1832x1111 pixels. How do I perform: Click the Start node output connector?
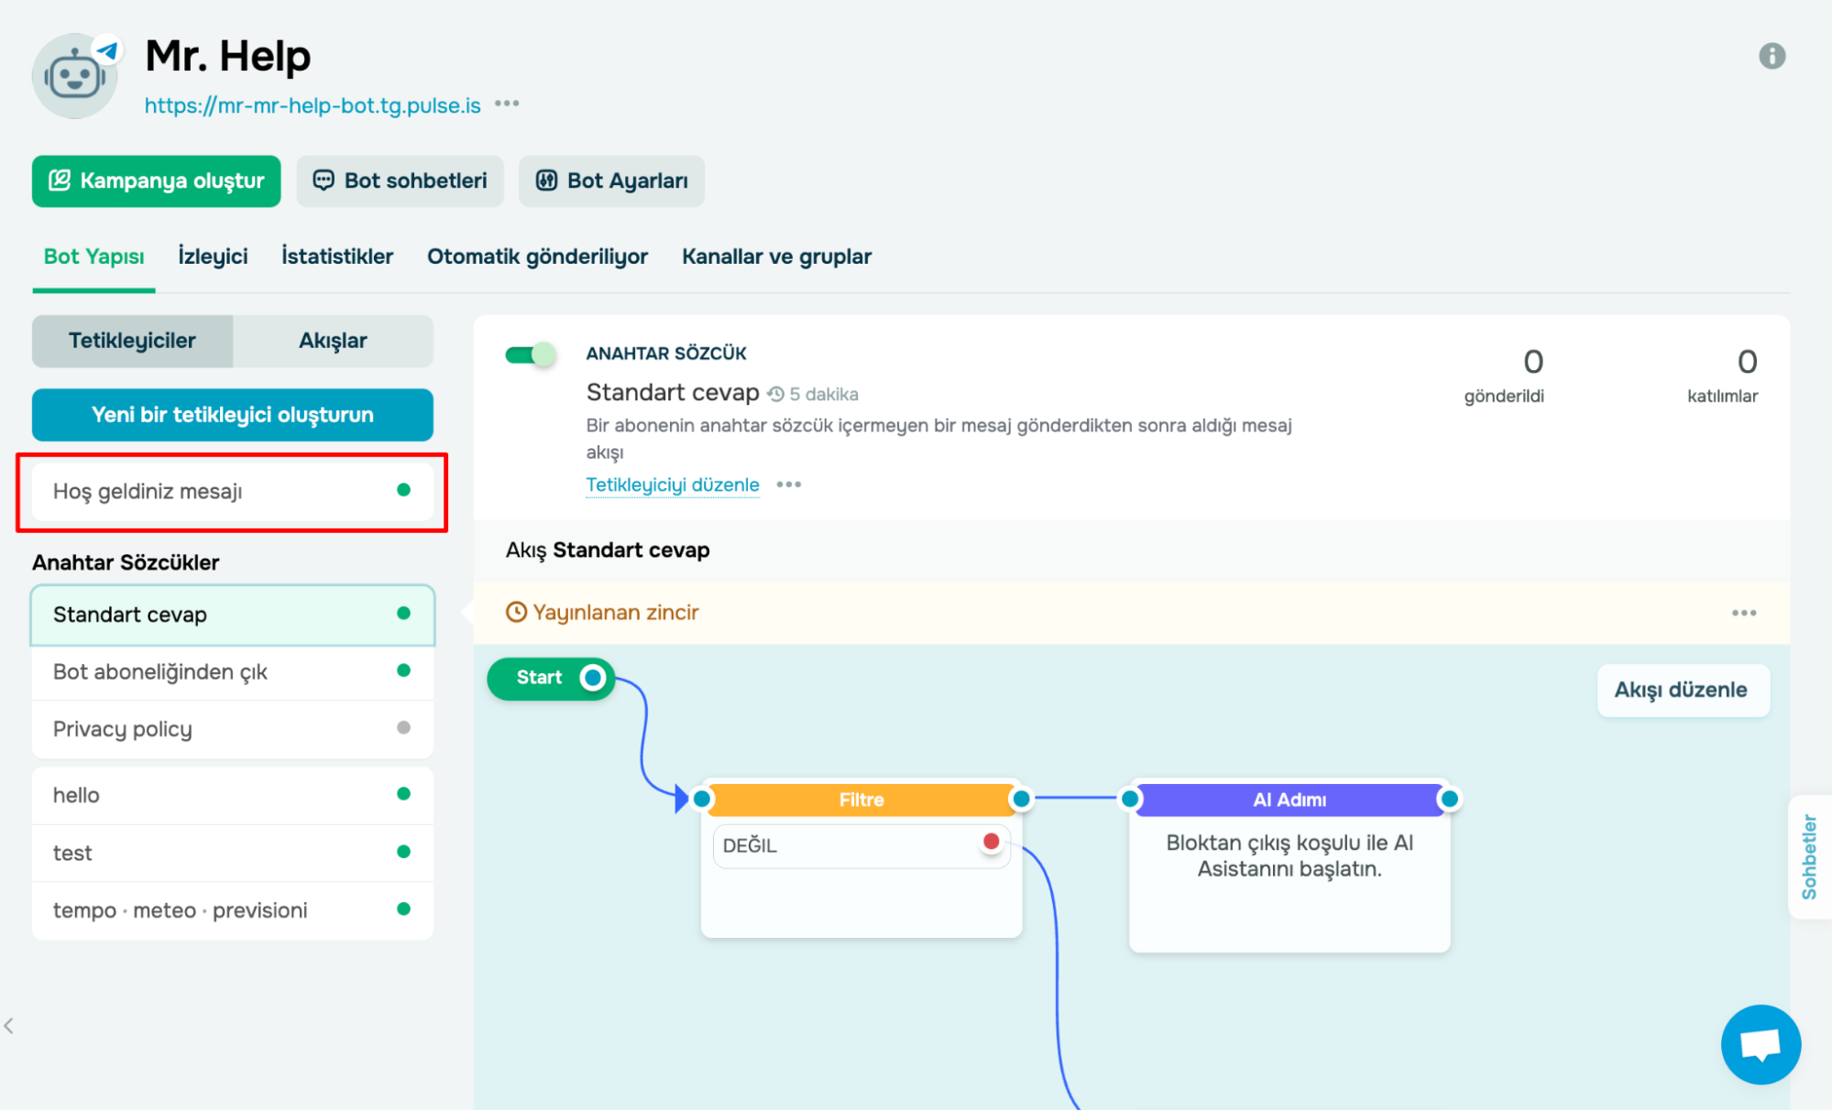(593, 678)
